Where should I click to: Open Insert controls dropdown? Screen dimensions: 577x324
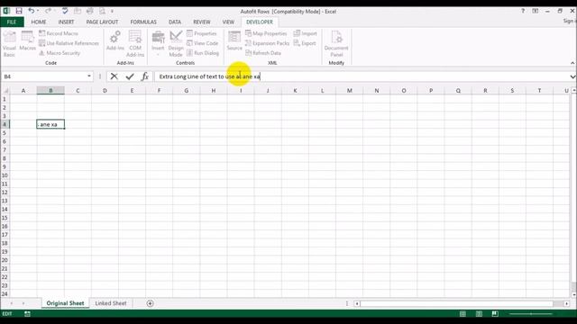pyautogui.click(x=158, y=44)
